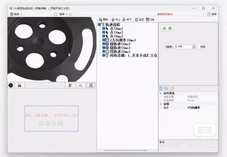
Task: Collapse the 运行状态 category
Action: [x=161, y=93]
